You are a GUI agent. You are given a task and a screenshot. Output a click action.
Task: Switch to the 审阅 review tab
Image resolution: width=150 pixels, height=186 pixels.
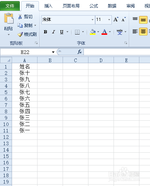pos(131,6)
